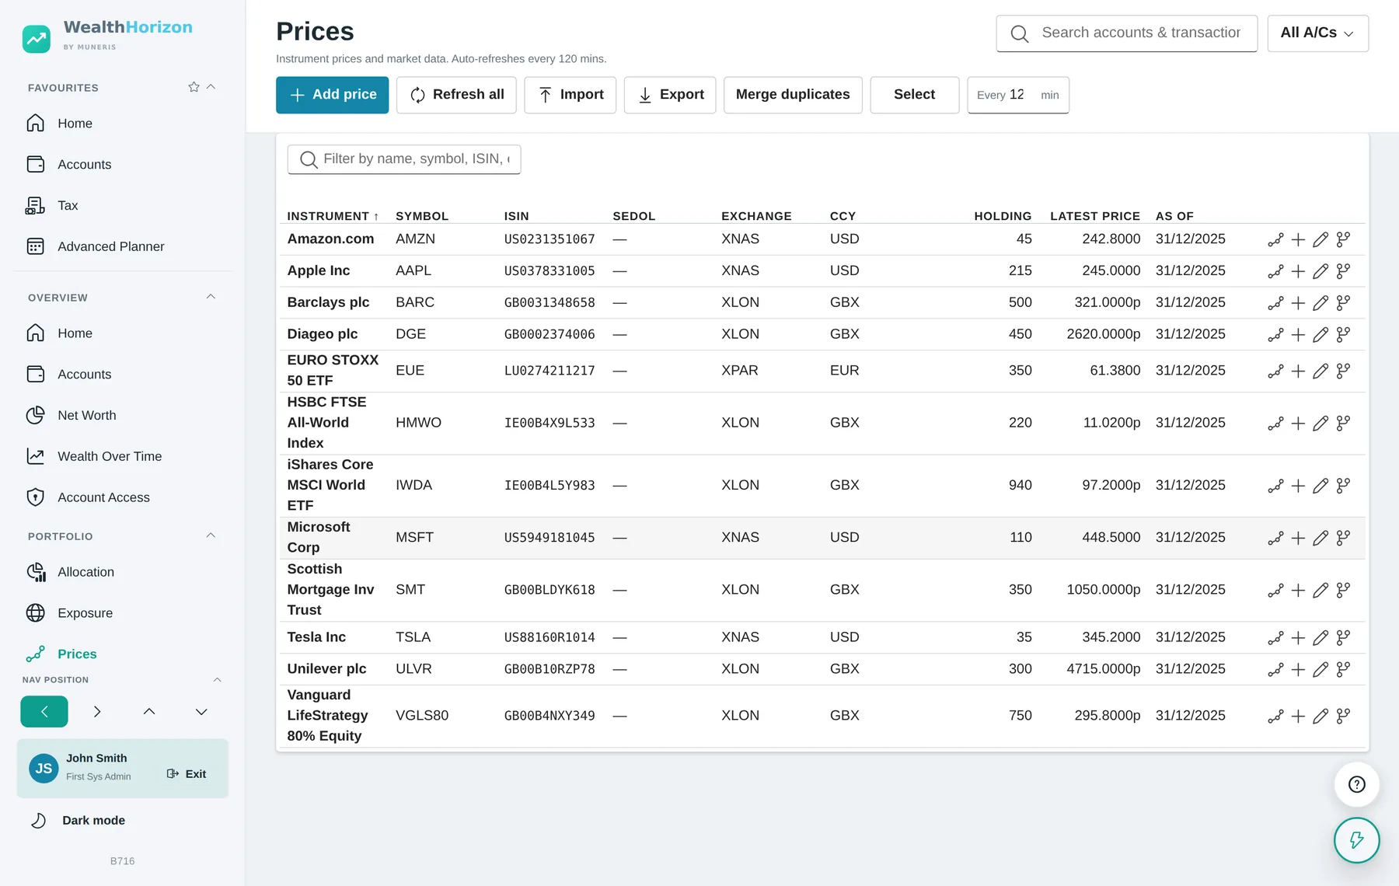
Task: Click the Select button
Action: click(x=914, y=95)
